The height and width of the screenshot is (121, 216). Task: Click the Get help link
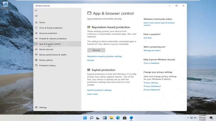tap(147, 38)
